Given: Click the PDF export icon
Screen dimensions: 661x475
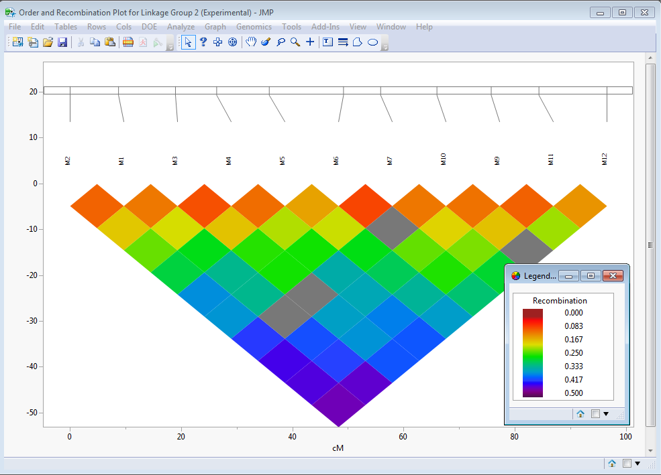Looking at the screenshot, I should (x=143, y=42).
